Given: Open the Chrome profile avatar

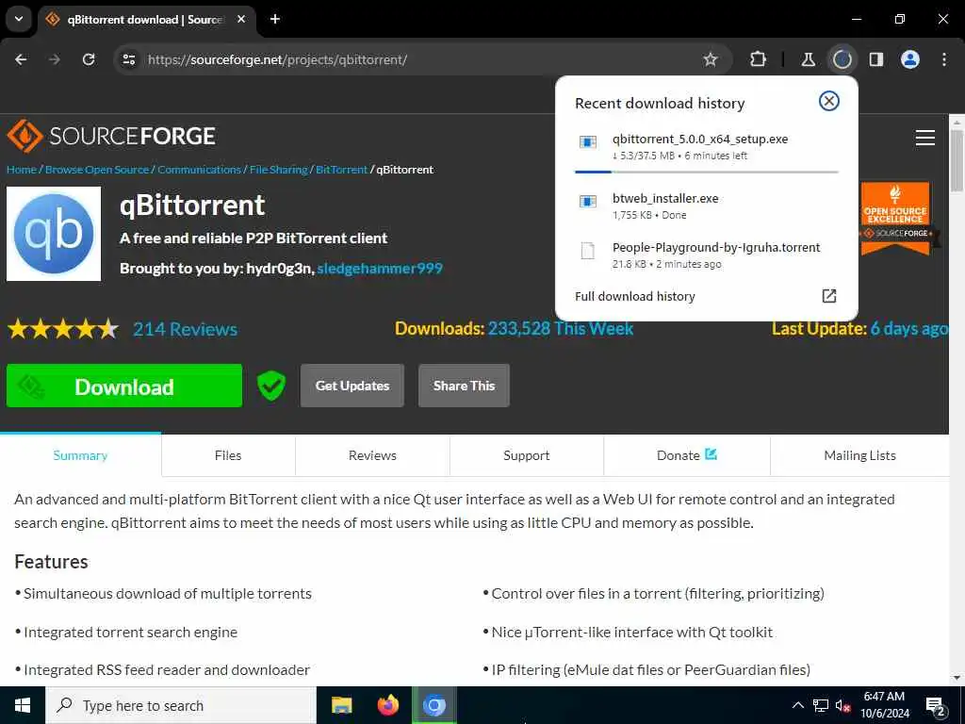Looking at the screenshot, I should pos(910,59).
